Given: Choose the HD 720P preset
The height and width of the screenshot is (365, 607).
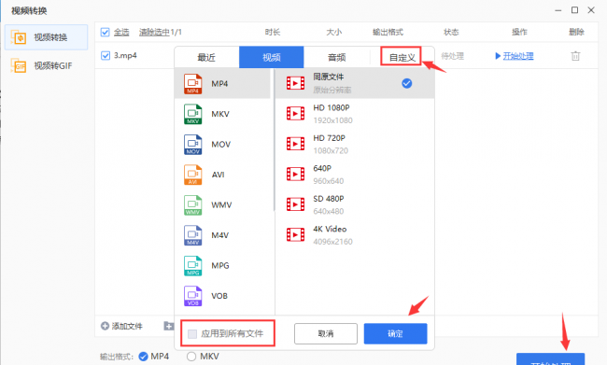Looking at the screenshot, I should pos(355,144).
